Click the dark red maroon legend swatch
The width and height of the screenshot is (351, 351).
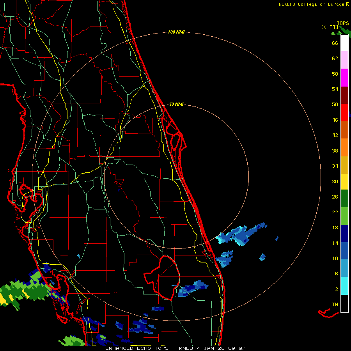[x=344, y=95]
